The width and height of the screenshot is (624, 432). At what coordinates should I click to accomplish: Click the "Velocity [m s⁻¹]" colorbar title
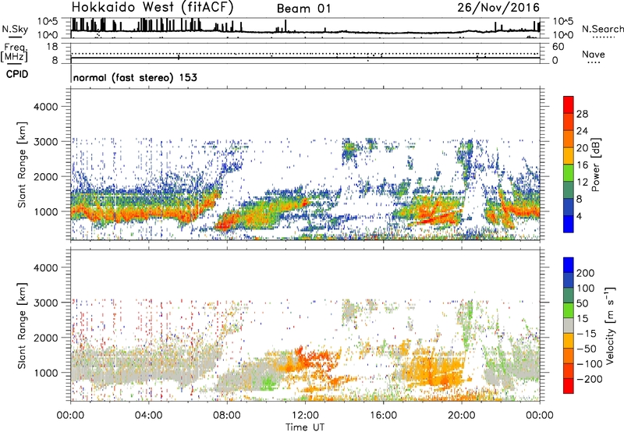(x=610, y=326)
